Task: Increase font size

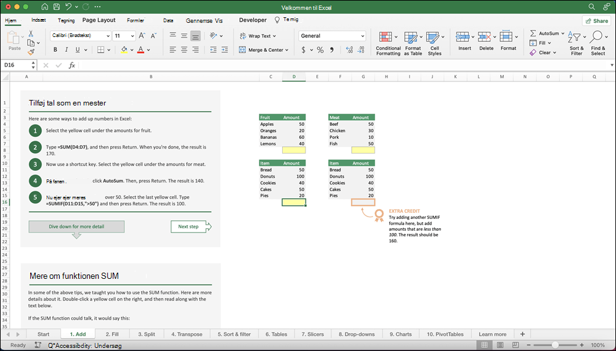Action: tap(142, 36)
